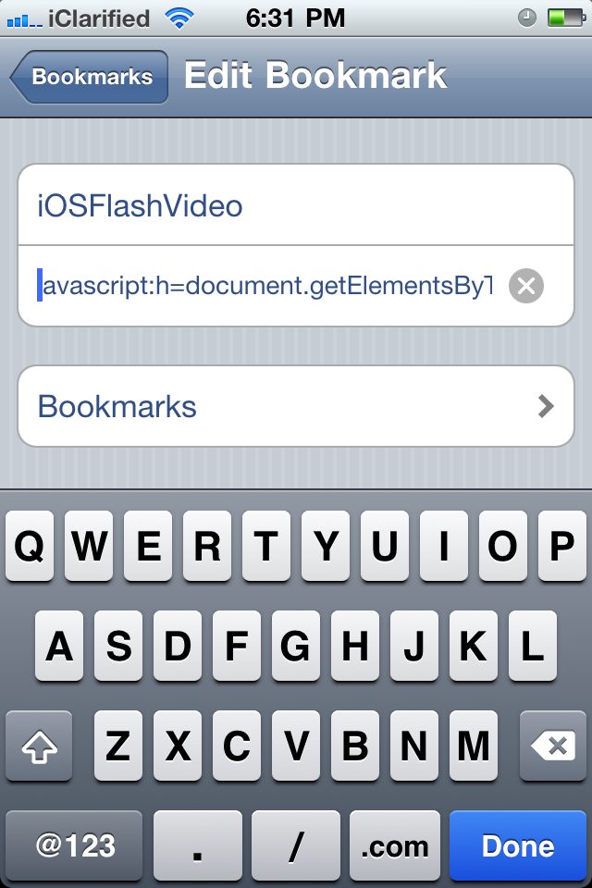This screenshot has height=888, width=592.
Task: Clear the bookmark URL with the X icon
Action: coord(525,286)
